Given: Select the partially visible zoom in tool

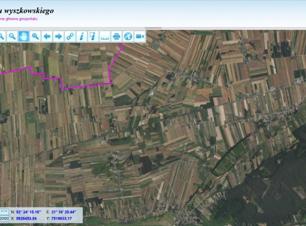Looking at the screenshot, I should 2,37.
